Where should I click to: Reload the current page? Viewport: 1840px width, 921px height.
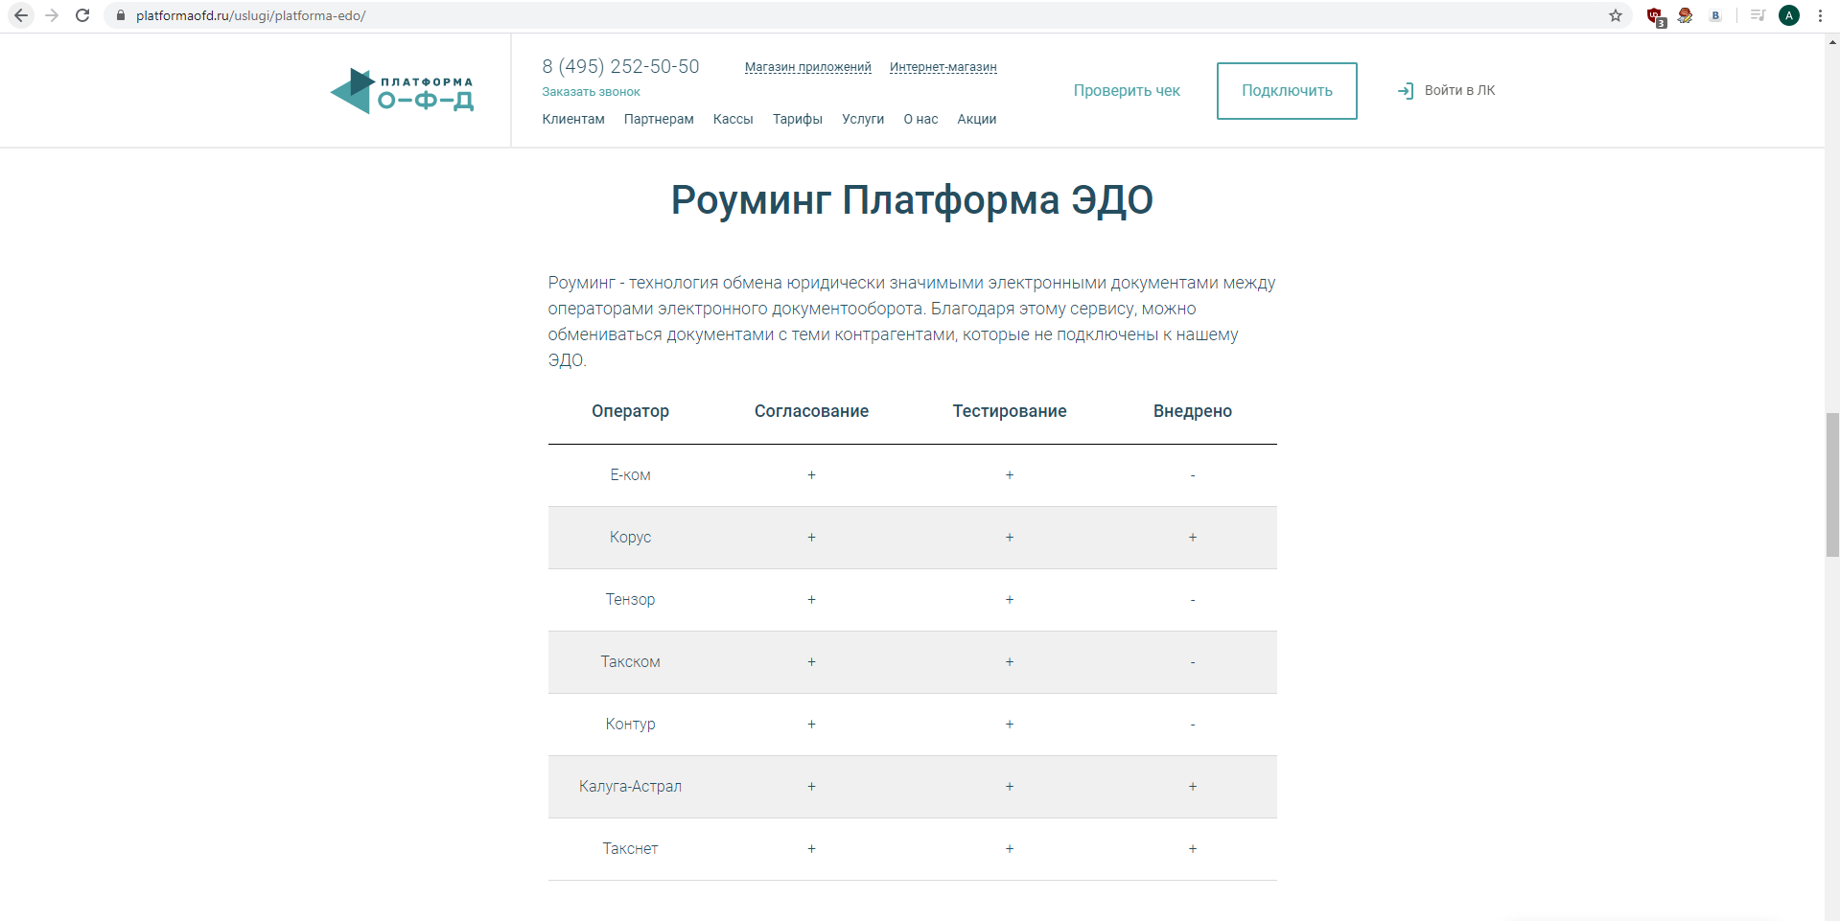tap(82, 15)
